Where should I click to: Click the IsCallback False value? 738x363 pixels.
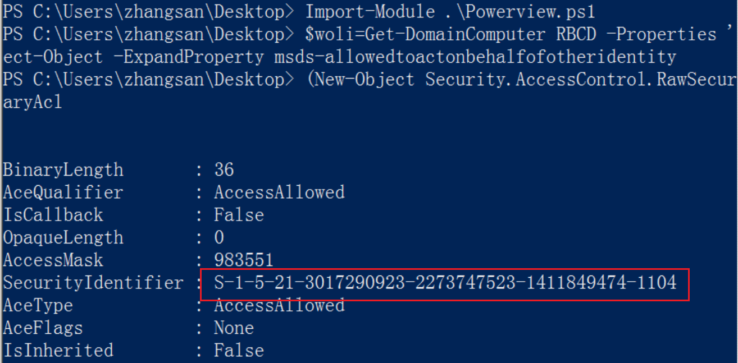tap(239, 215)
